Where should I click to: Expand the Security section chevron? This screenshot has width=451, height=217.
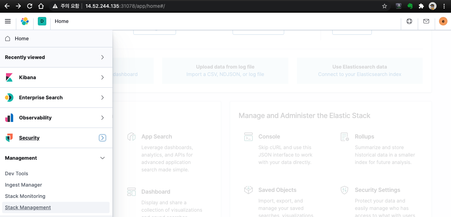(x=102, y=138)
